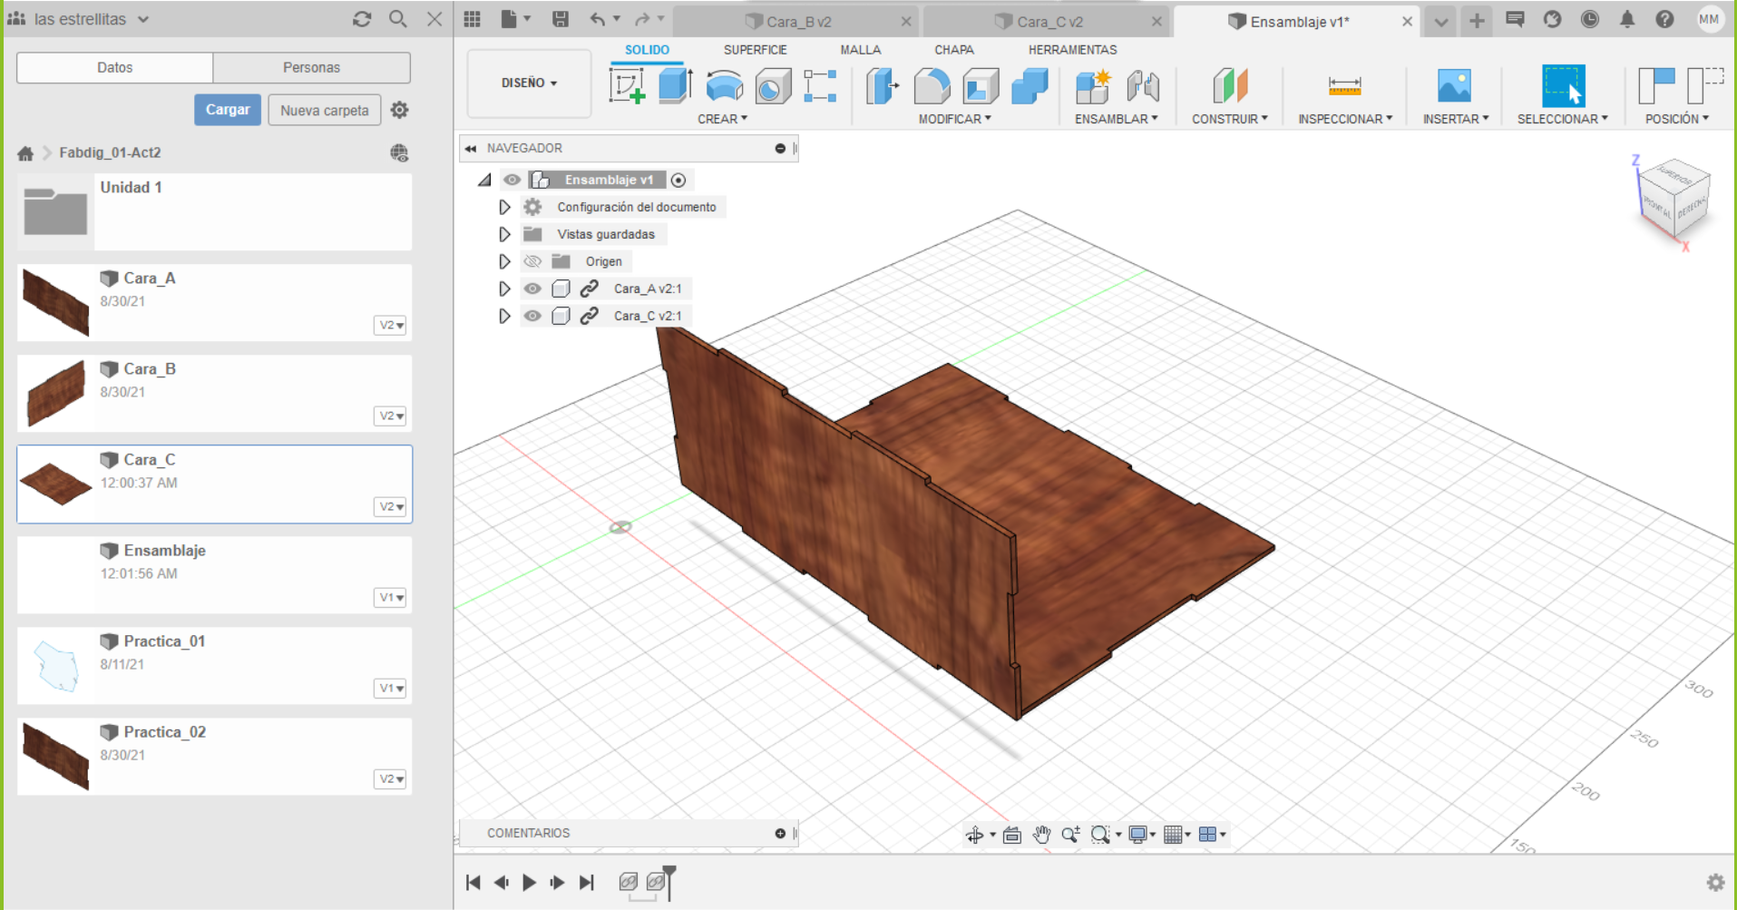The image size is (1737, 910).
Task: Open notifications bell
Action: pos(1627,19)
